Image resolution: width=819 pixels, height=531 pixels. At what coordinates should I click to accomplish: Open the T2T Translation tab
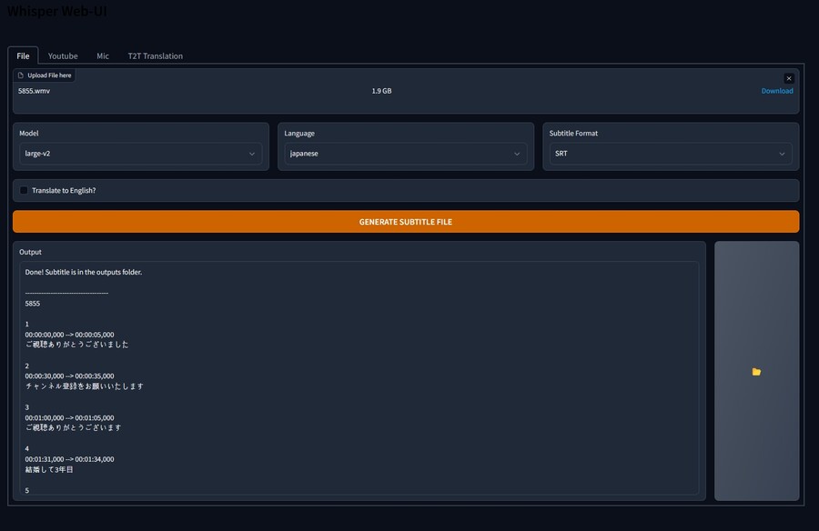(155, 56)
